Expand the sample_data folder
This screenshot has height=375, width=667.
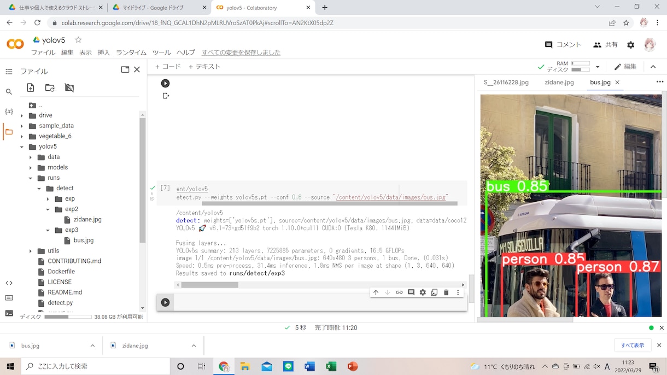[x=22, y=126]
